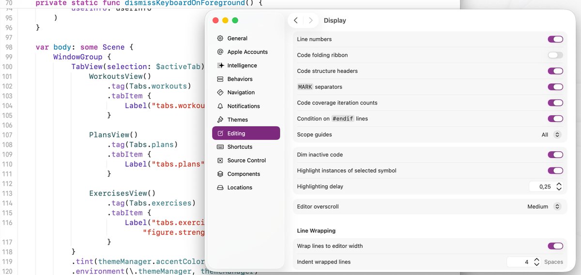Open the Components settings pane
Viewport: 581px width, 275px height.
(x=246, y=174)
